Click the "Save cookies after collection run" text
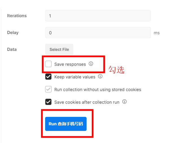 point(87,102)
